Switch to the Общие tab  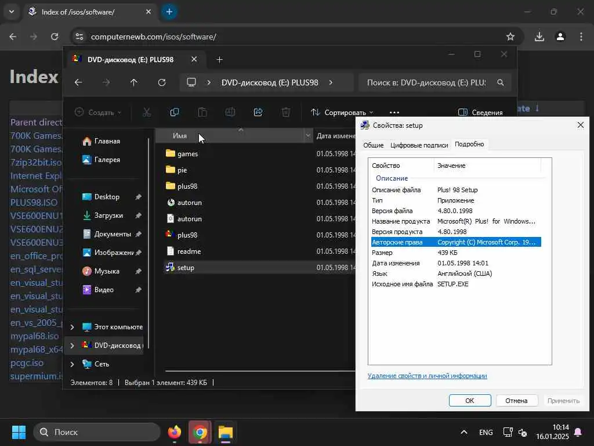pyautogui.click(x=373, y=145)
